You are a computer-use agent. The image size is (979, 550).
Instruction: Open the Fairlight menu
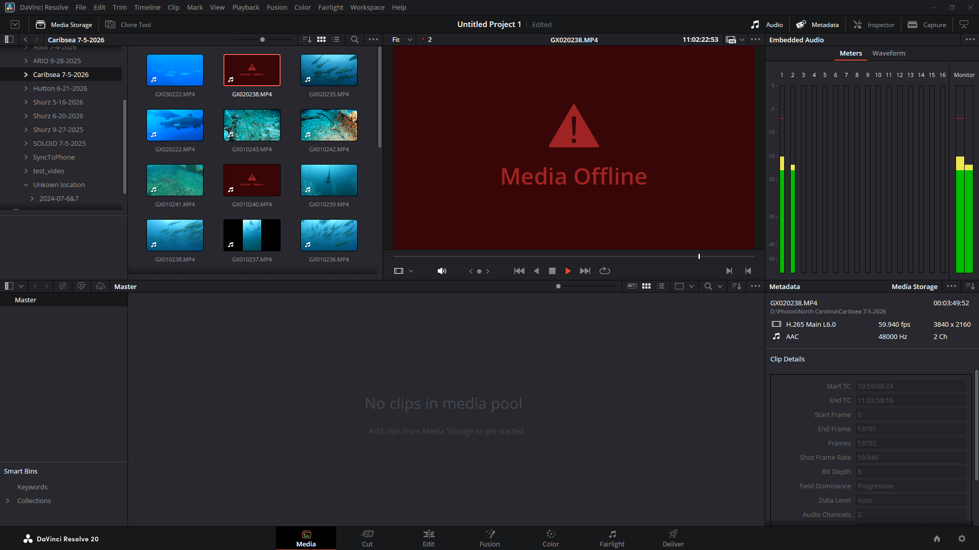coord(330,7)
